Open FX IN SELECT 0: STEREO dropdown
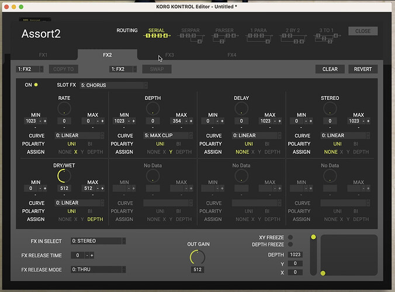 (x=98, y=241)
